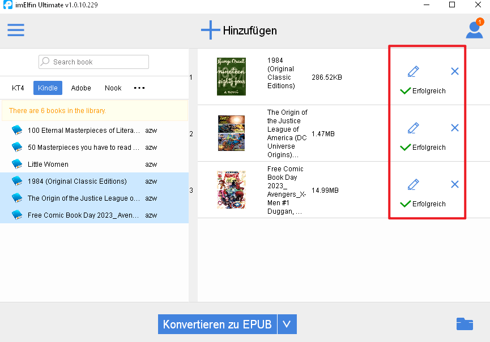This screenshot has height=342, width=490.
Task: Open 1984 cover thumbnail
Action: click(x=231, y=77)
